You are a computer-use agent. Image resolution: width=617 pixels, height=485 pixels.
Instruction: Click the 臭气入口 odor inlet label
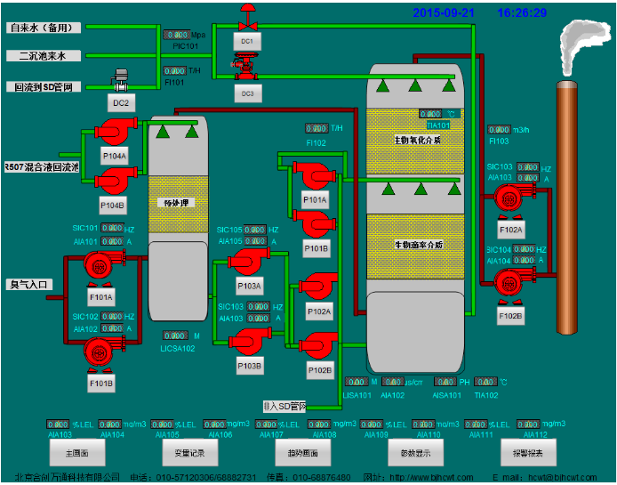(x=29, y=285)
